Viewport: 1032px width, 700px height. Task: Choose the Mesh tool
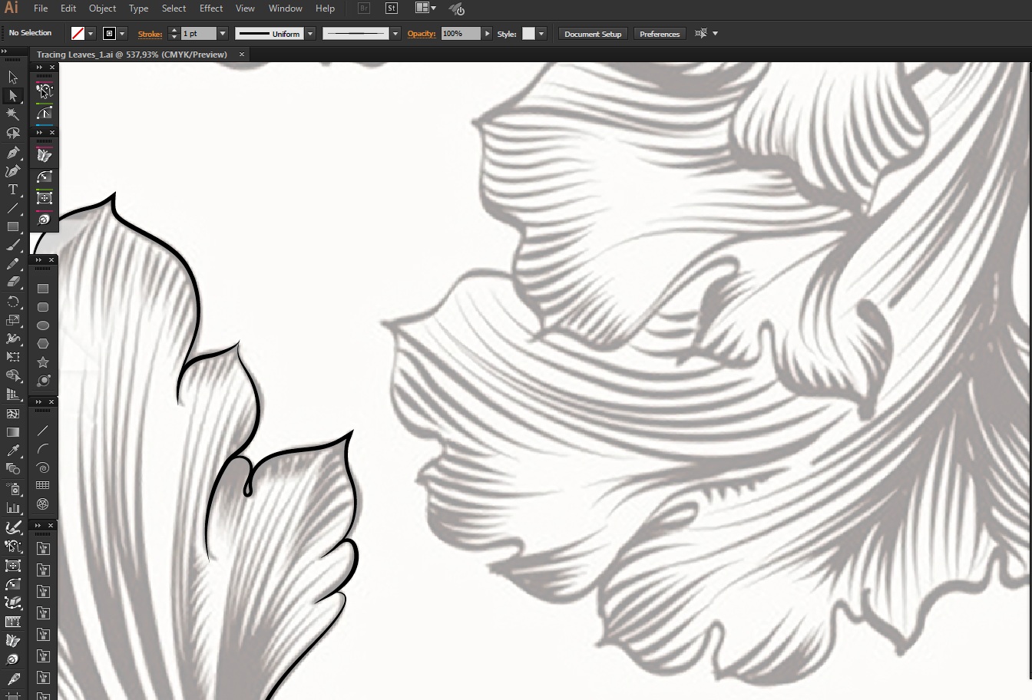[x=13, y=414]
